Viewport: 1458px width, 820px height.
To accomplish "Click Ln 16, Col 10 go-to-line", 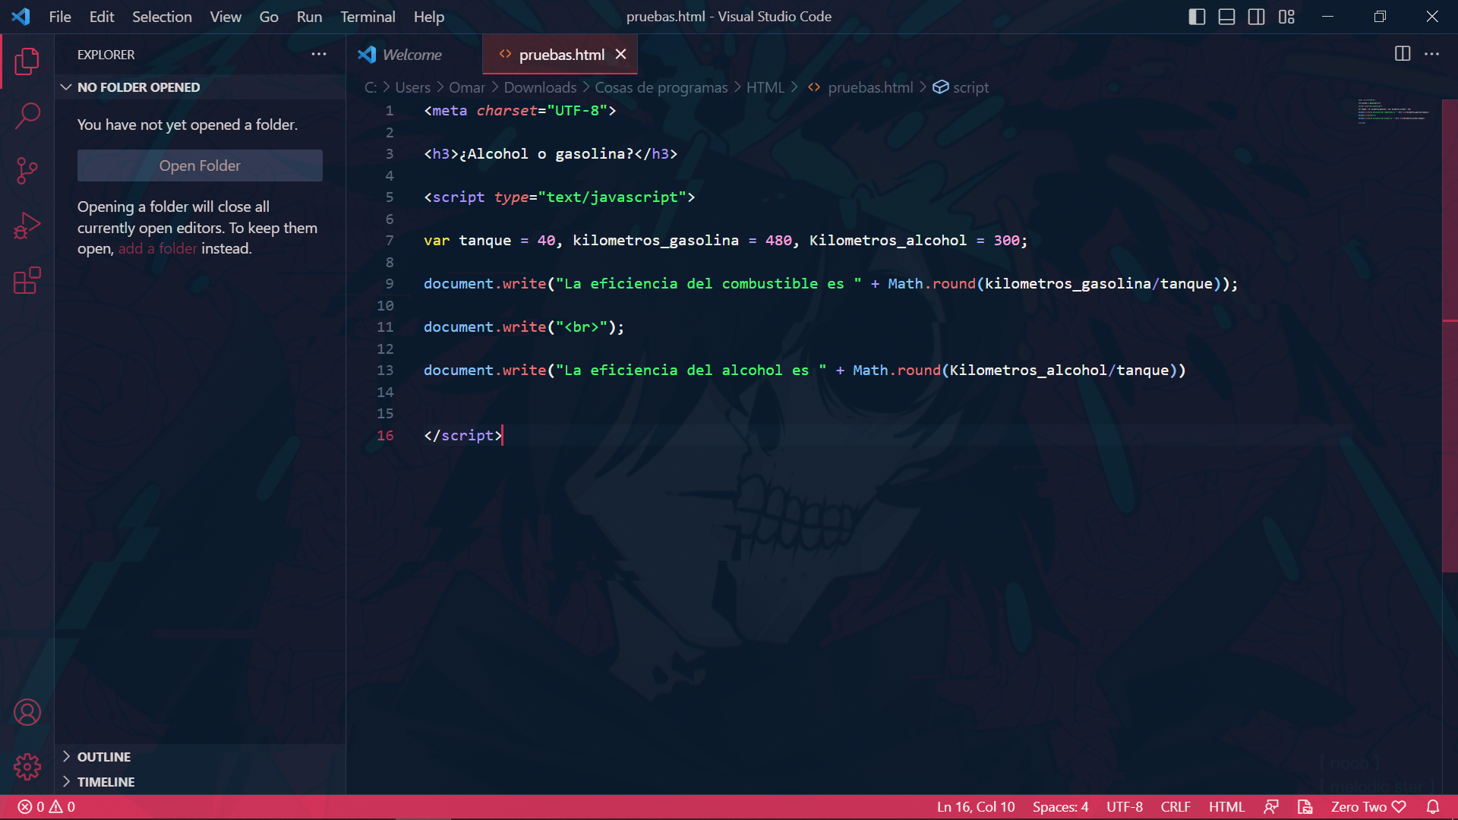I will click(x=976, y=807).
